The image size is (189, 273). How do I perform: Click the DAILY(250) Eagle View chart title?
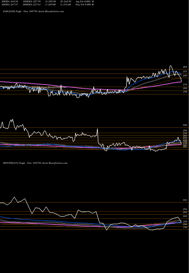coord(34,11)
